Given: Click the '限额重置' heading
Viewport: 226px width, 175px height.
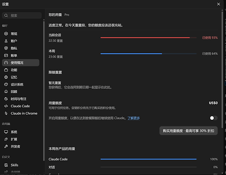Looking at the screenshot, I should (55, 72).
